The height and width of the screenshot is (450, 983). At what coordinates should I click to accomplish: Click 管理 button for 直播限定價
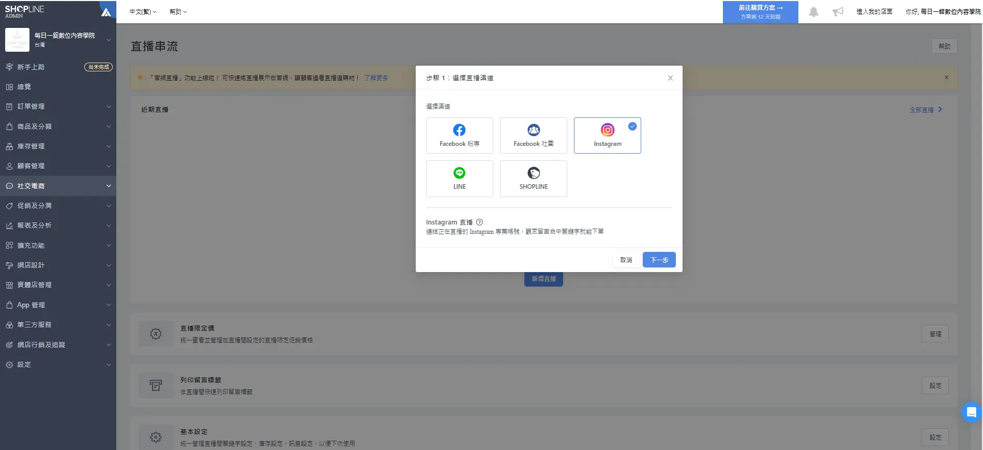[935, 334]
